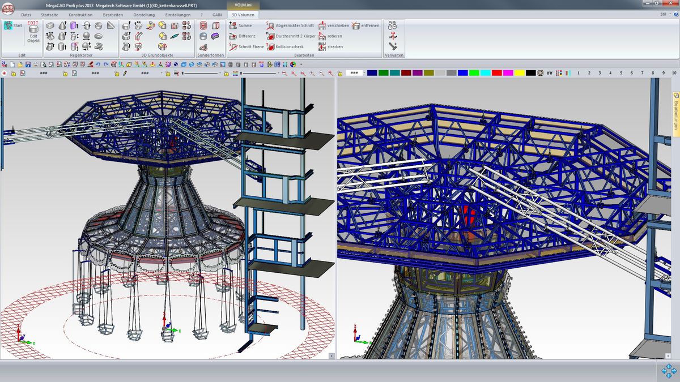This screenshot has height=382, width=680.
Task: Select the purple cylinder primitive icon
Action: pyautogui.click(x=74, y=25)
